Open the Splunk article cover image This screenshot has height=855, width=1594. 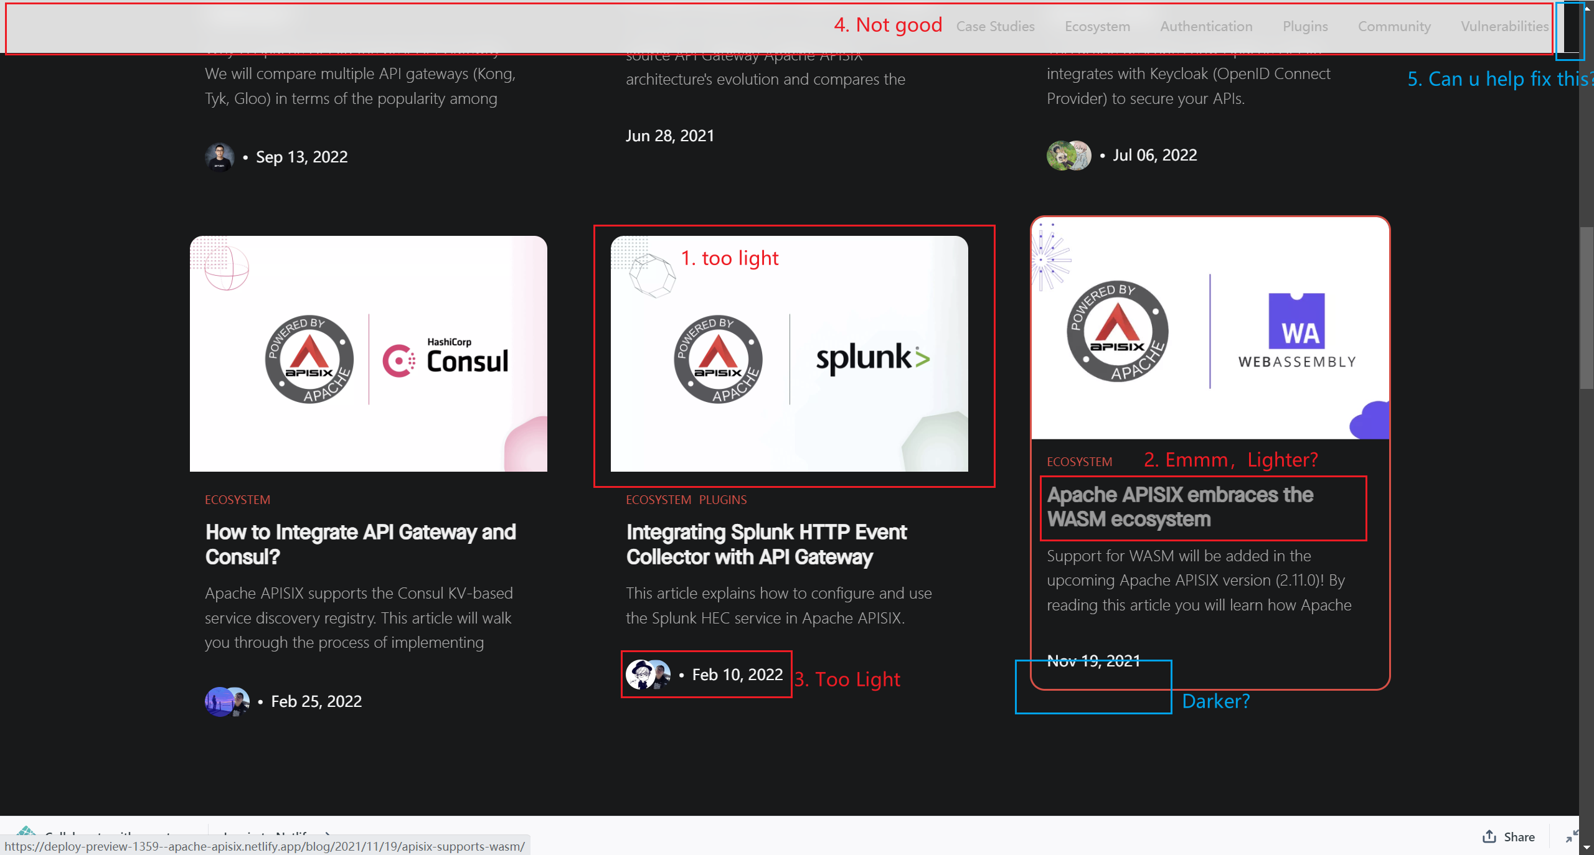click(790, 353)
